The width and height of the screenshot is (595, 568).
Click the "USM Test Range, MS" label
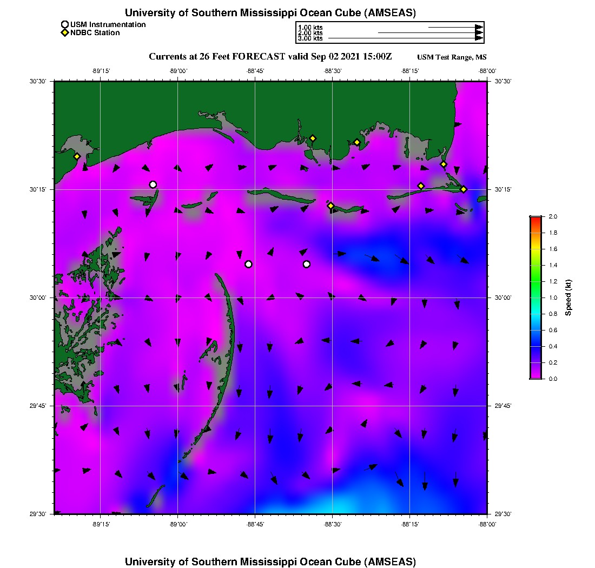(x=452, y=57)
